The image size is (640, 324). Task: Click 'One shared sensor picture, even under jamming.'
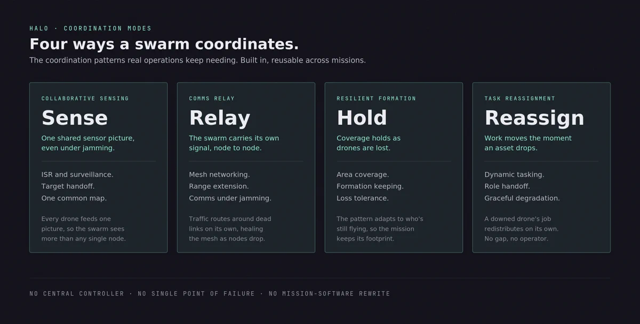point(88,143)
